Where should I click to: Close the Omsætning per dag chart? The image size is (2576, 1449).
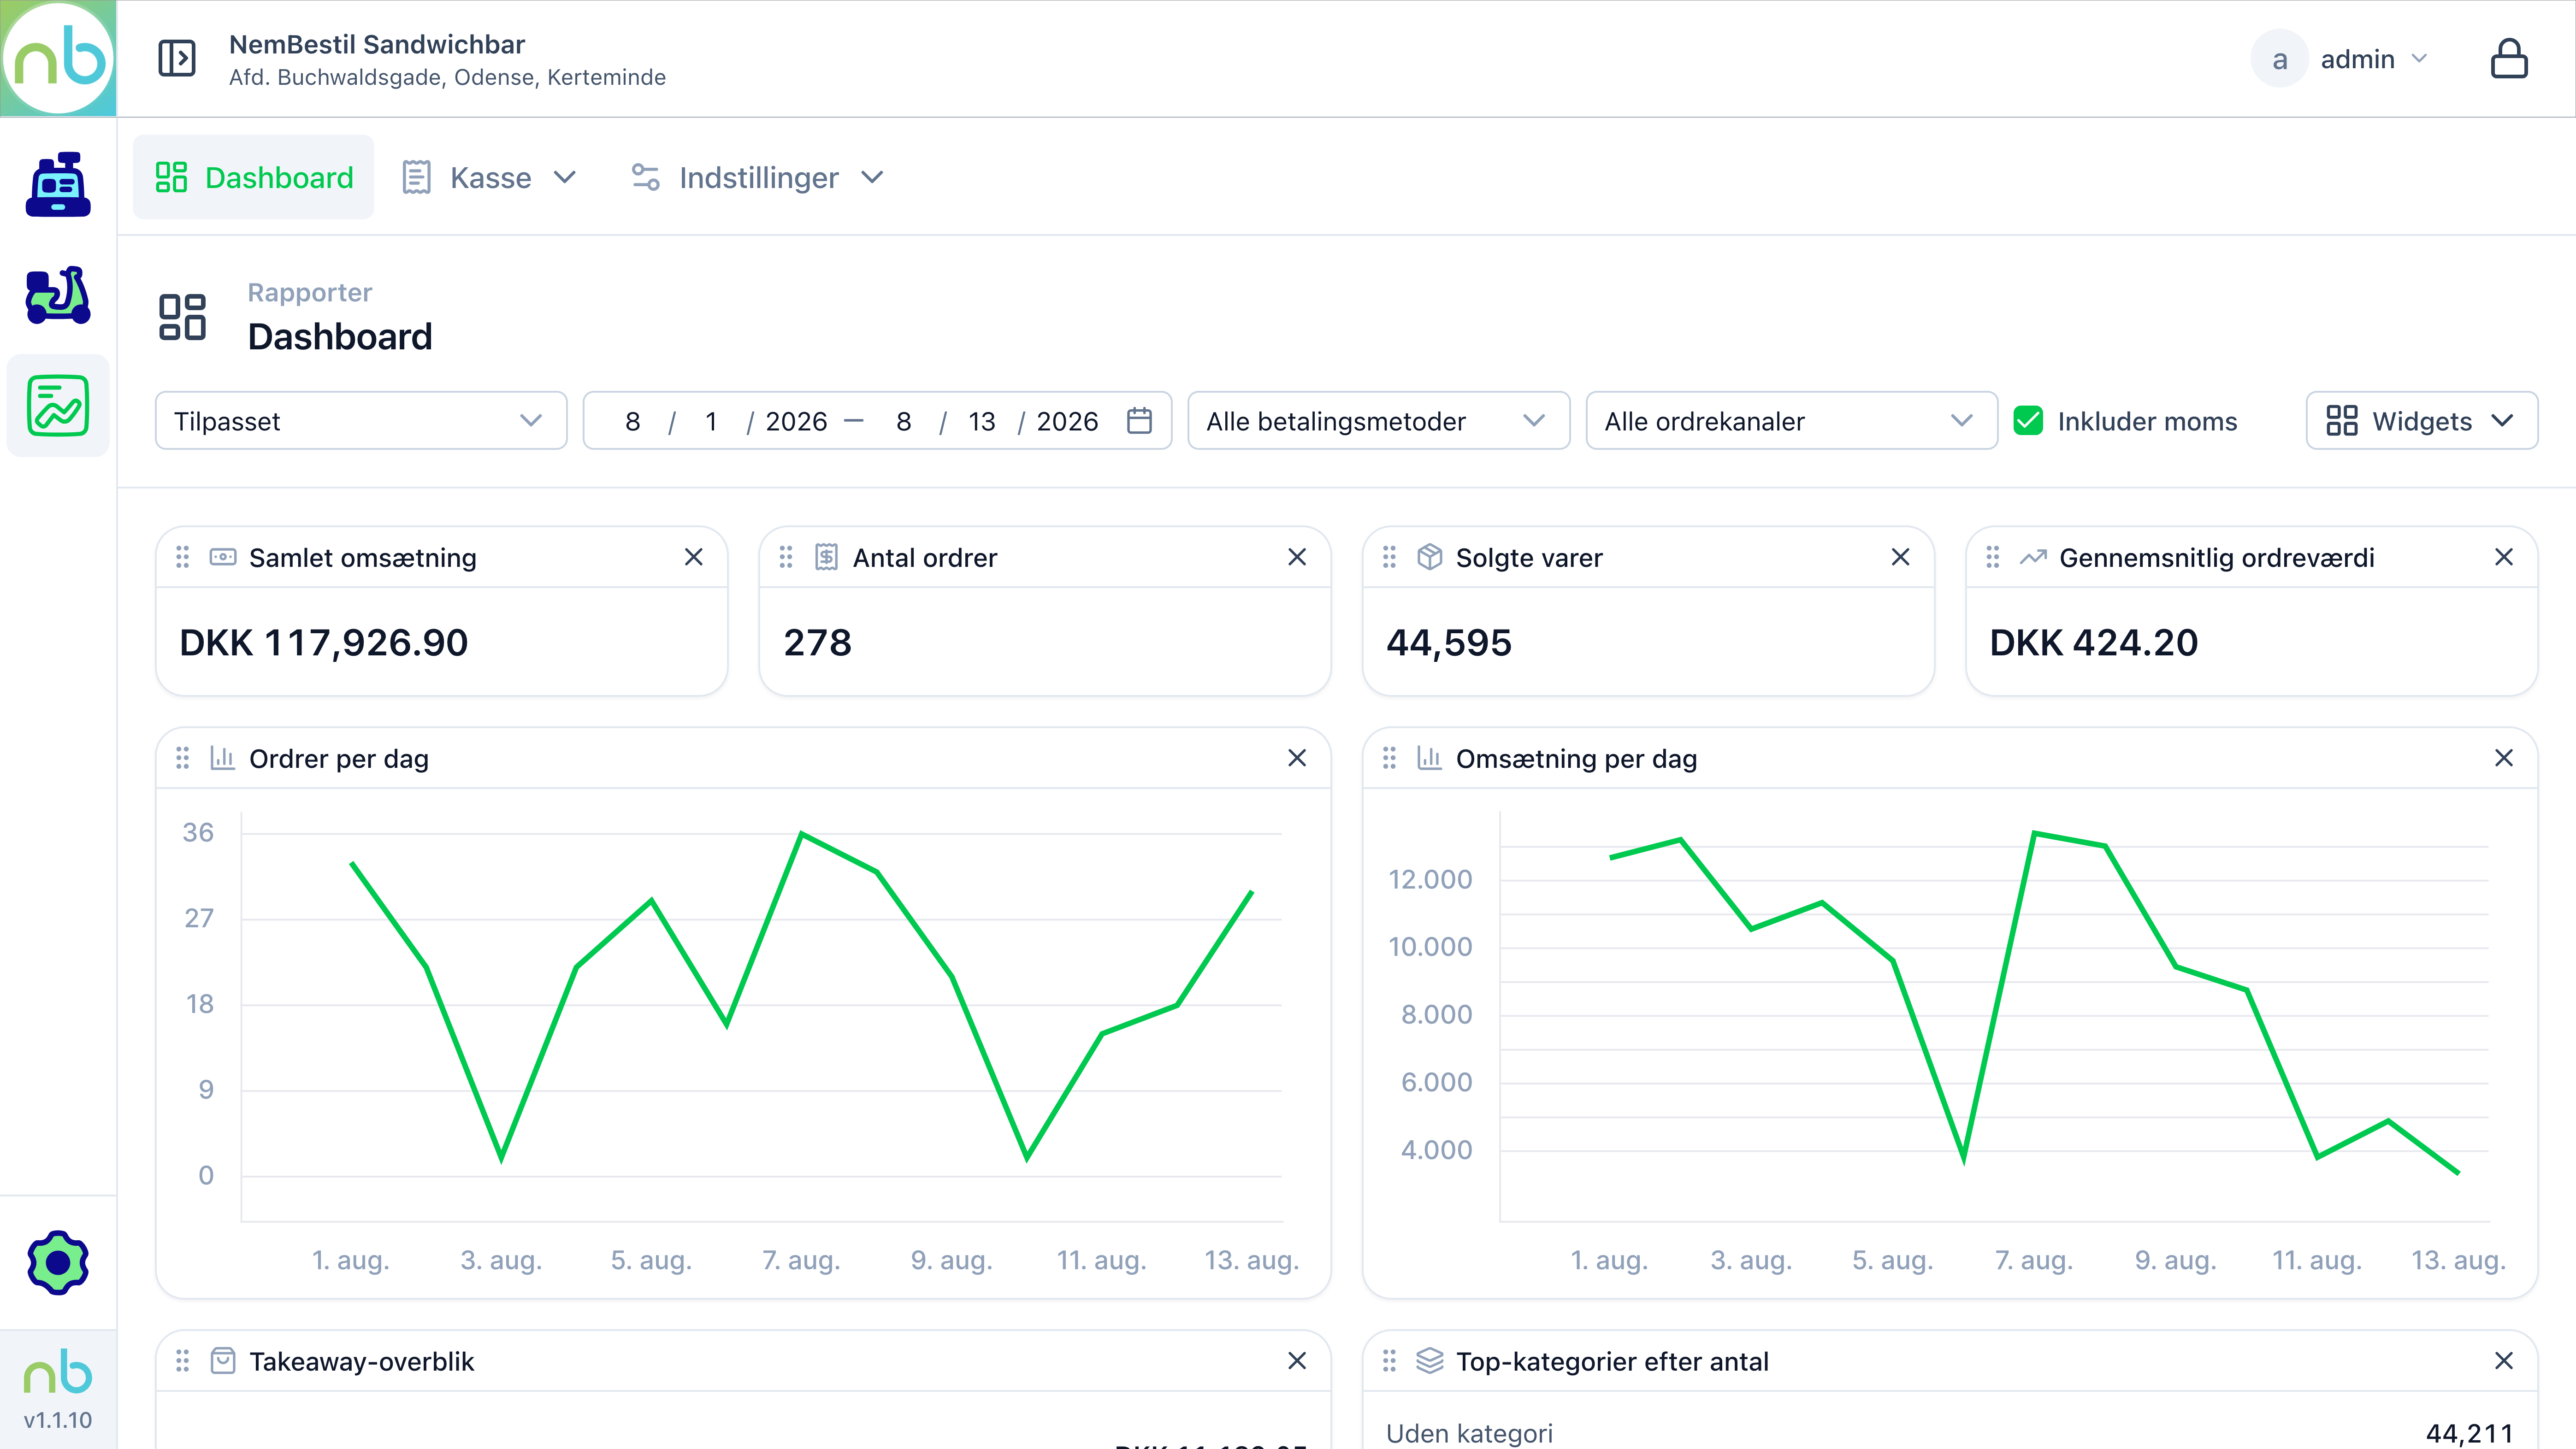(x=2503, y=758)
